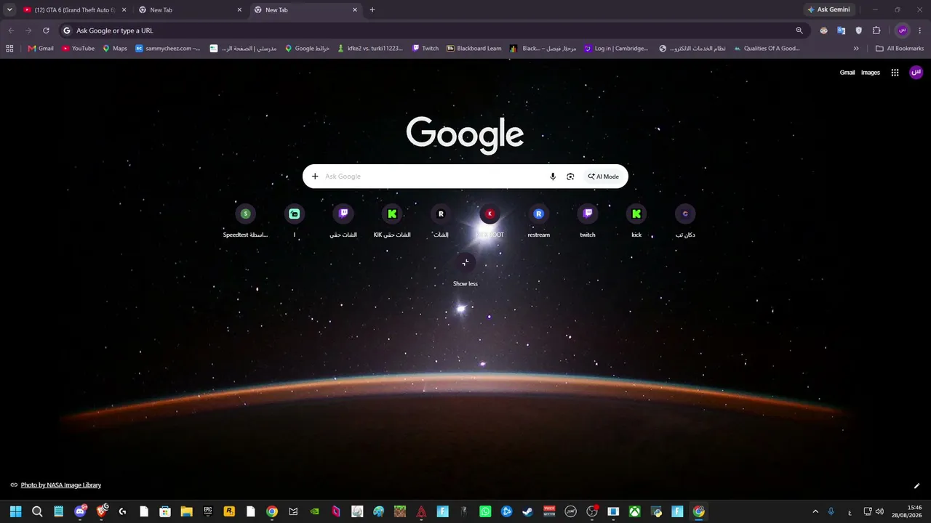Open the Maps bookmark

tap(115, 49)
